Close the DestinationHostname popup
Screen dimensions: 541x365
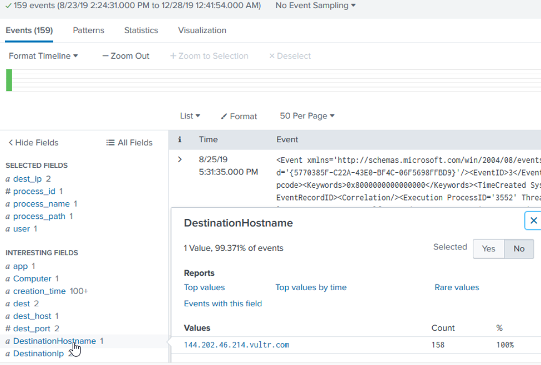click(x=533, y=220)
